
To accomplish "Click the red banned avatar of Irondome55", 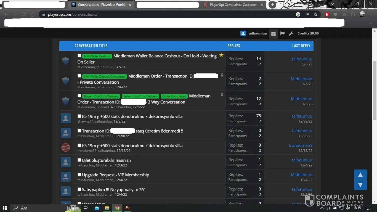I will coord(66,147).
